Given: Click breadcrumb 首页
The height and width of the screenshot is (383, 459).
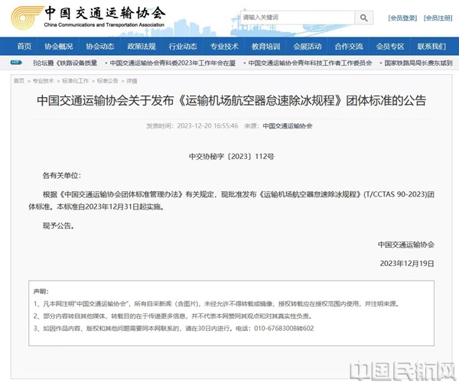Looking at the screenshot, I should click(x=19, y=81).
